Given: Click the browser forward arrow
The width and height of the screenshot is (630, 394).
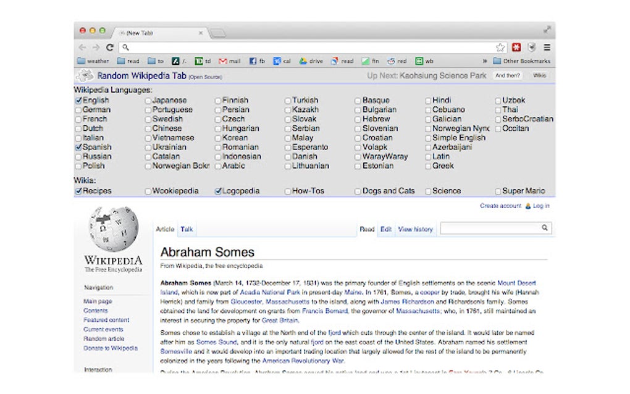Looking at the screenshot, I should coord(96,48).
